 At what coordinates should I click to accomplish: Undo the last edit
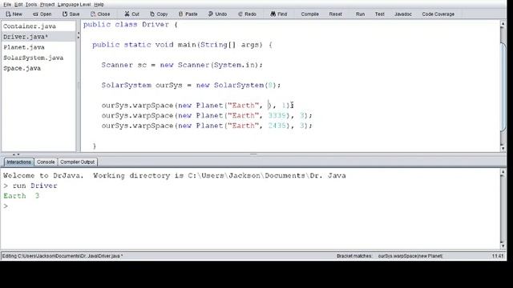pyautogui.click(x=217, y=14)
